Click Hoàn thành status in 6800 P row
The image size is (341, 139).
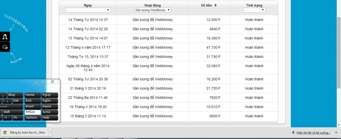click(254, 116)
